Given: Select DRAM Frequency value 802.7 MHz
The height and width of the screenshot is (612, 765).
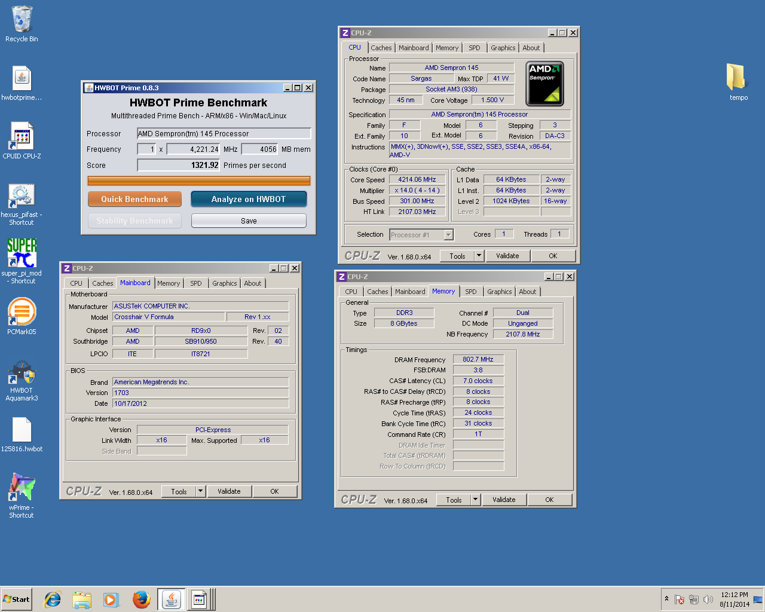Looking at the screenshot, I should tap(478, 359).
